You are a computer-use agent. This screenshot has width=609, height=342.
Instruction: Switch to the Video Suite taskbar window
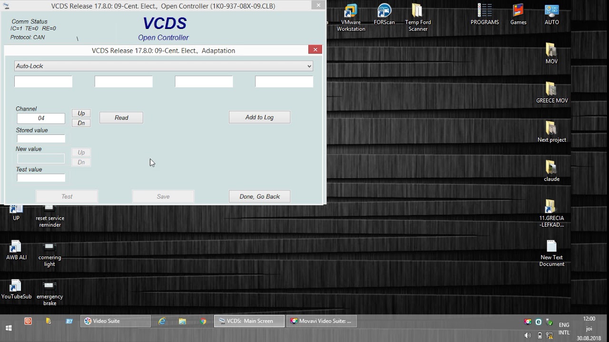[116, 321]
